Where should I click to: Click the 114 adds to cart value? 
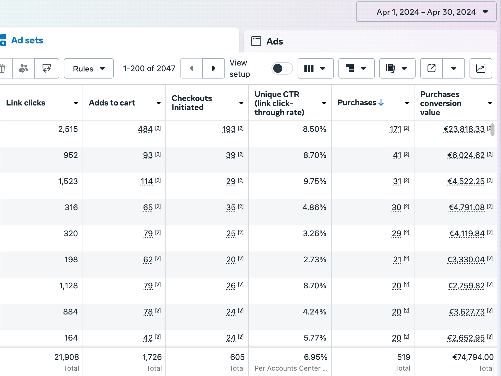pos(147,181)
